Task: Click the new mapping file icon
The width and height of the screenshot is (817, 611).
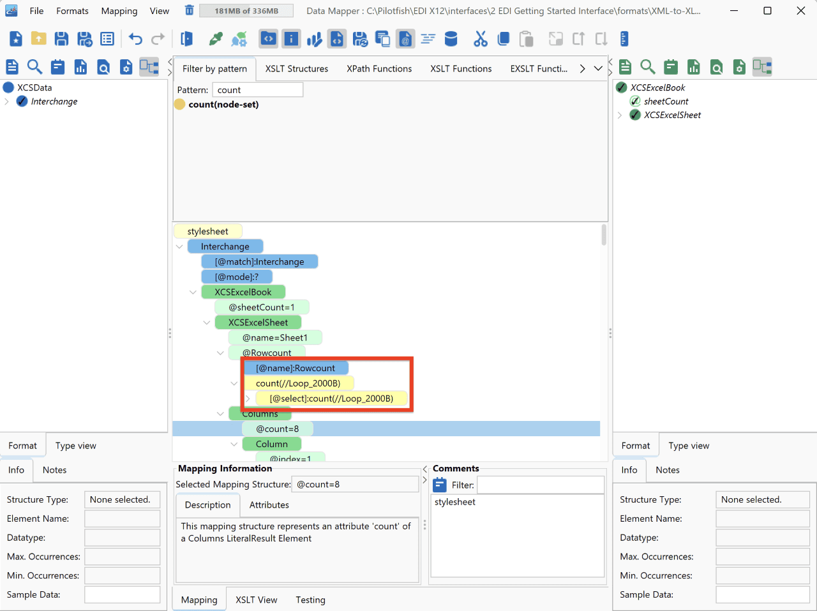Action: 16,39
